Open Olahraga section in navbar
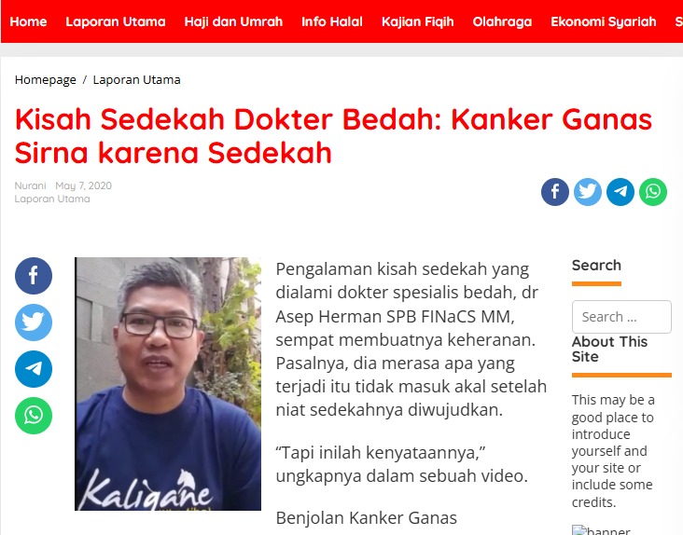This screenshot has width=683, height=535. point(502,21)
